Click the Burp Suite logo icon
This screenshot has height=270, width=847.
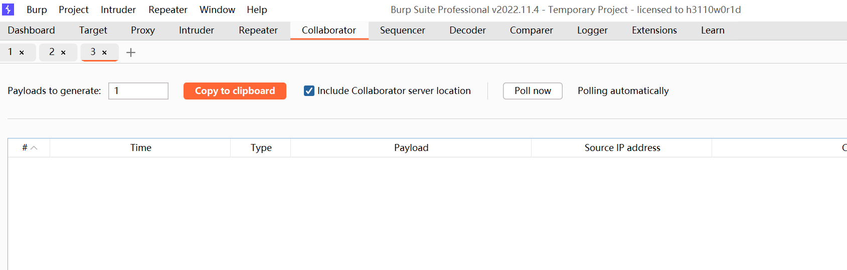pyautogui.click(x=8, y=9)
